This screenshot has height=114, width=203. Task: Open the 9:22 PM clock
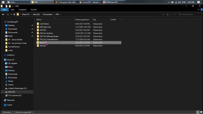(191, 2)
